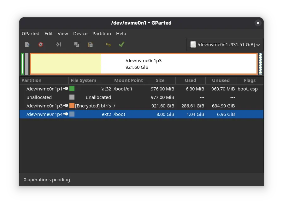
Task: Sort by Partition column header
Action: point(44,80)
